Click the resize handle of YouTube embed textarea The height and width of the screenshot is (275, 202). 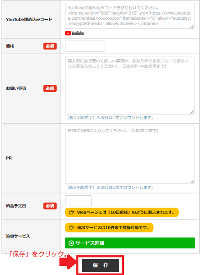[x=192, y=27]
